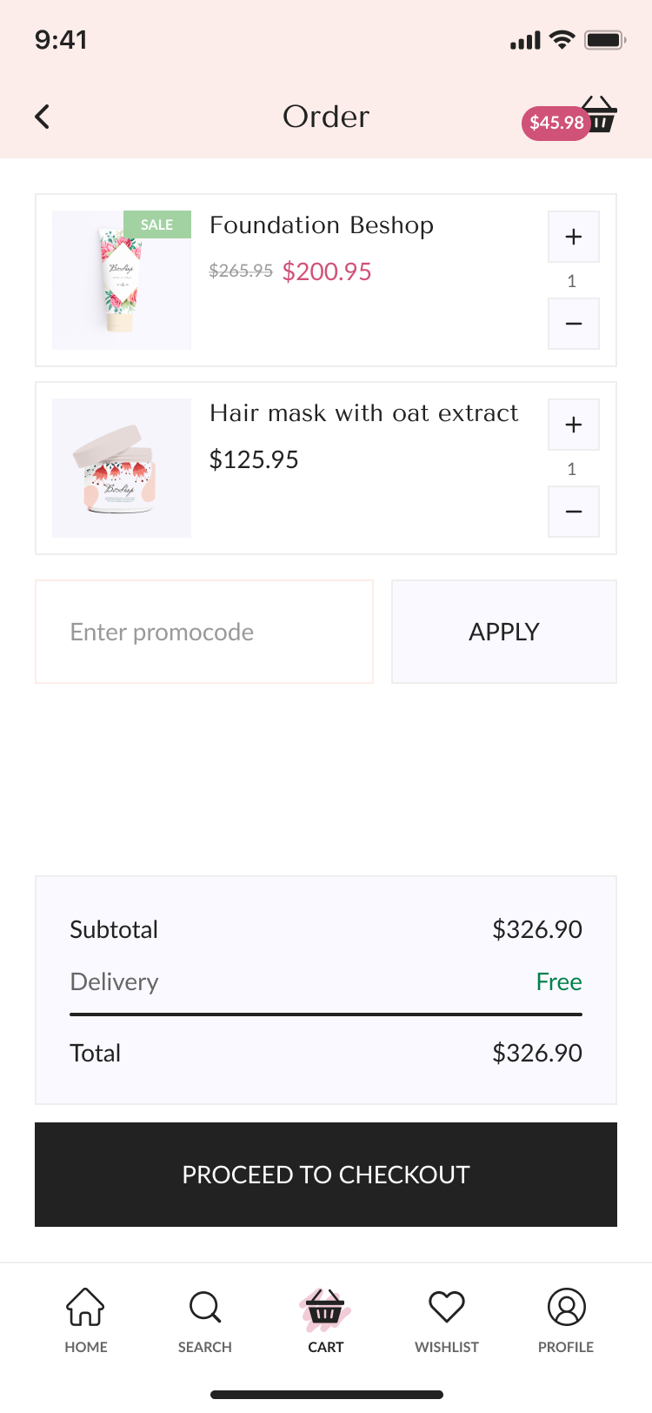Screen dimensions: 652x1413
Task: Open the Hair mask product thumbnail
Action: (x=122, y=468)
